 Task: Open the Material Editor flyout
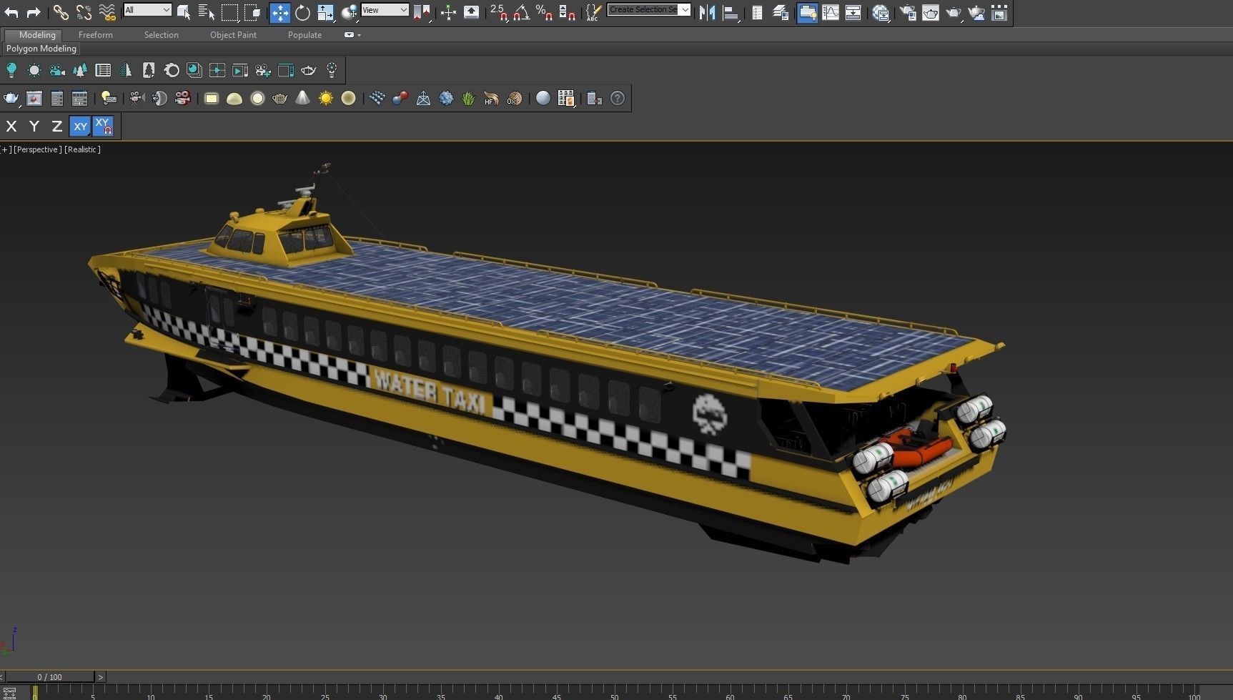[x=881, y=12]
